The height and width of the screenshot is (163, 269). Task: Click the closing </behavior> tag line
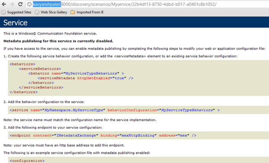[41, 83]
